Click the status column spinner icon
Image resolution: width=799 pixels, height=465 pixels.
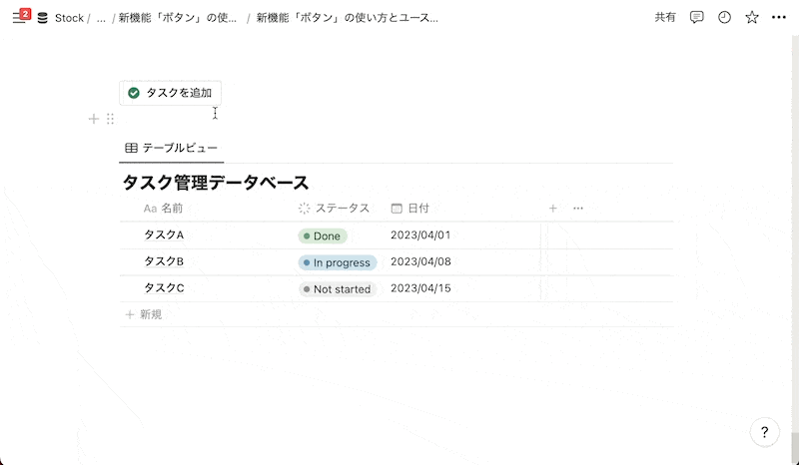click(x=305, y=208)
